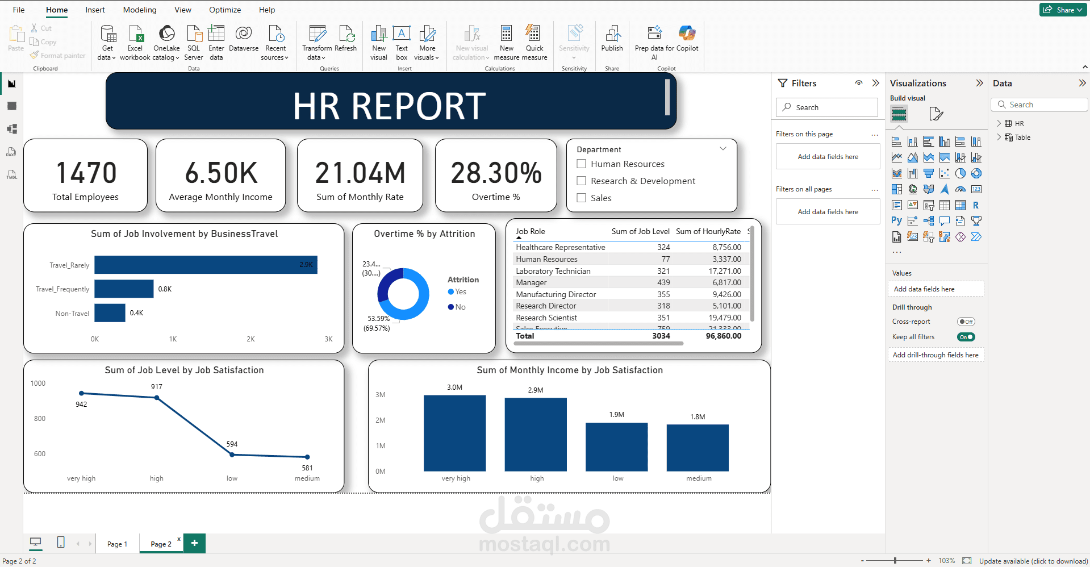Open Report view from left sidebar
The height and width of the screenshot is (567, 1090).
coord(11,84)
